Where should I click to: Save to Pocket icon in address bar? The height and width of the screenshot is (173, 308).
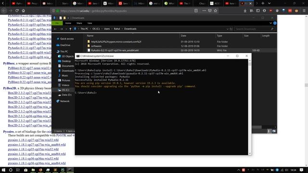tap(210, 11)
